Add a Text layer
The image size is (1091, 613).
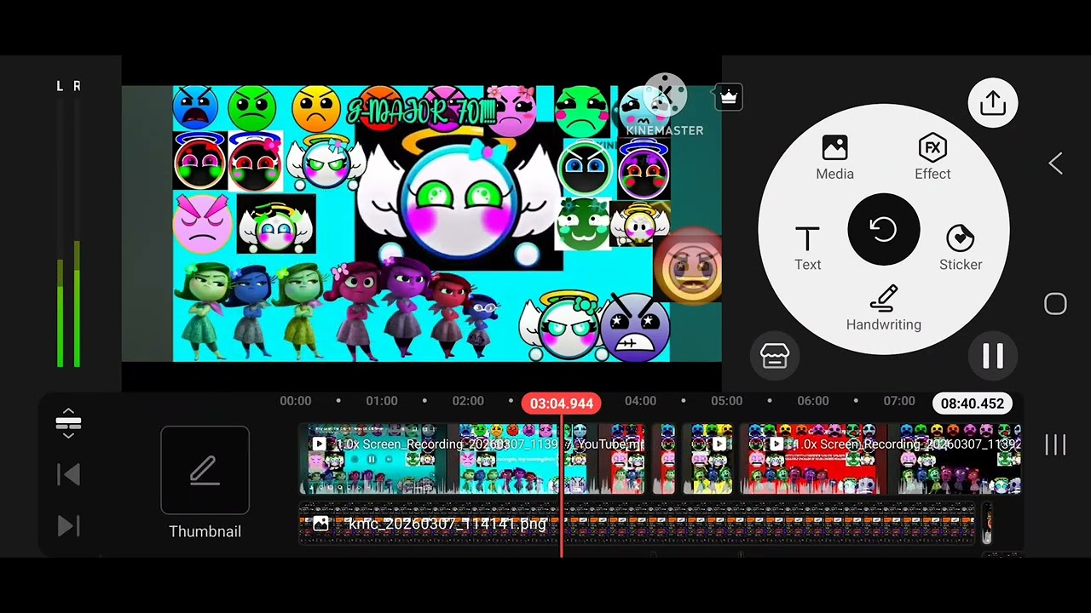point(807,249)
